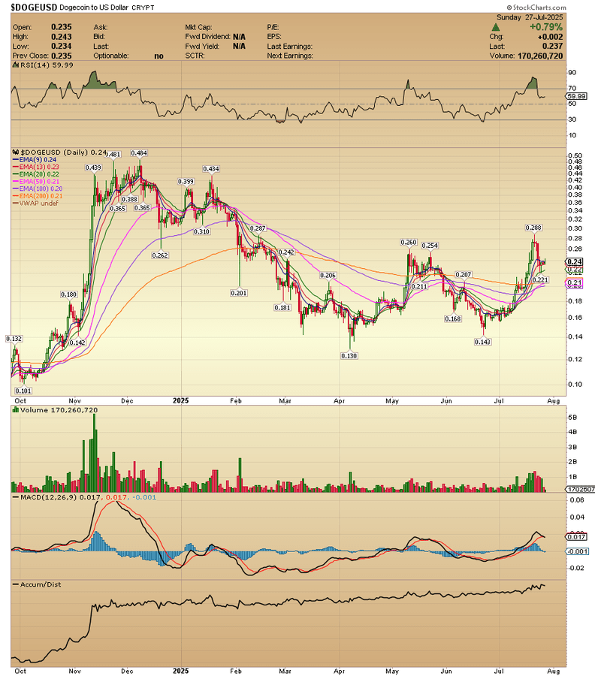Click the 0.207 price annotation
This screenshot has width=595, height=676.
click(x=464, y=275)
